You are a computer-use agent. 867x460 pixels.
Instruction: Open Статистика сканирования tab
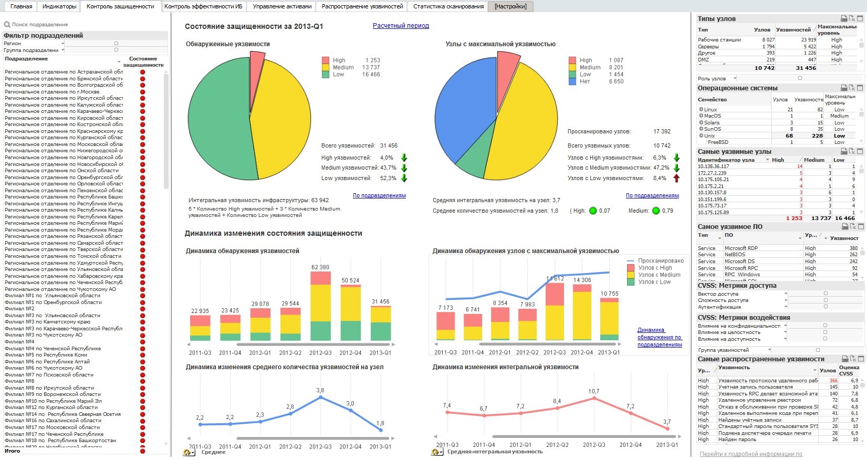(448, 6)
